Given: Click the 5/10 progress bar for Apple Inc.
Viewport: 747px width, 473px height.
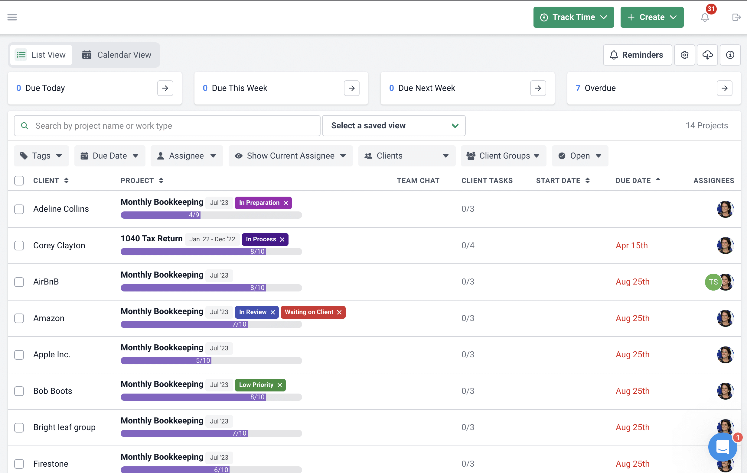Looking at the screenshot, I should pos(211,361).
